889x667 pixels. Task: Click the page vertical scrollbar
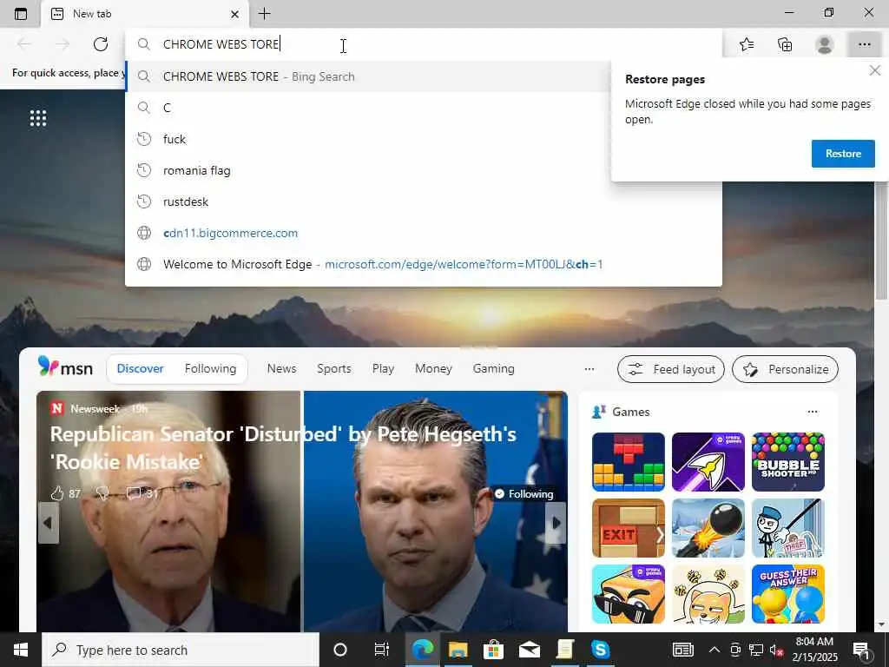pos(882,241)
